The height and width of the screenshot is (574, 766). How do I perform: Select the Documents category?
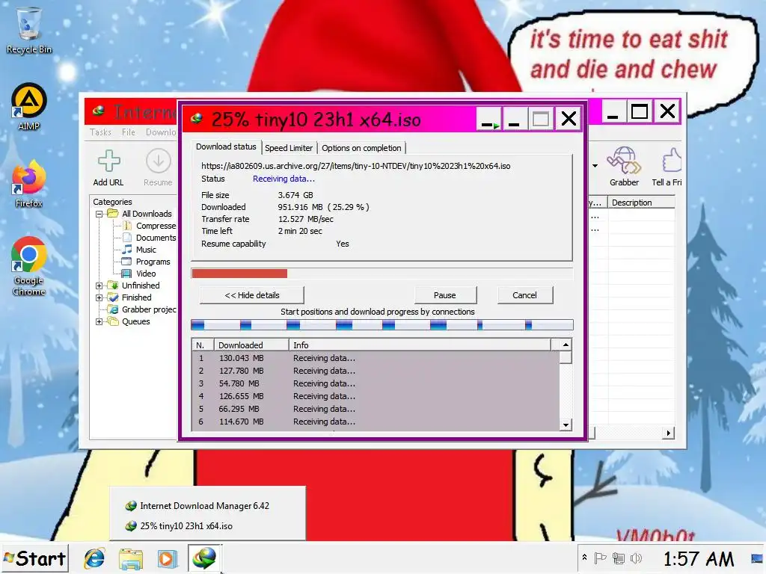[x=150, y=238]
